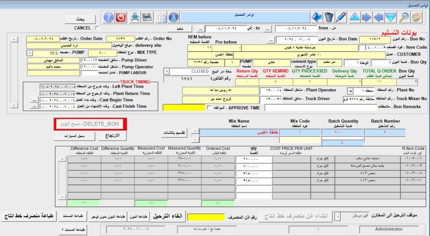Enable the APPROVE TIME checkbox

click(x=209, y=108)
